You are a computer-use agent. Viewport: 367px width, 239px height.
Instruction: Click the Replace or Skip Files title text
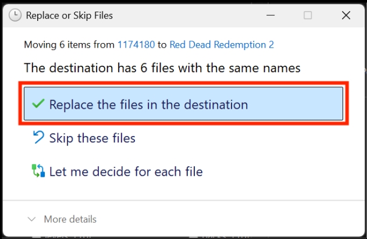tap(69, 16)
